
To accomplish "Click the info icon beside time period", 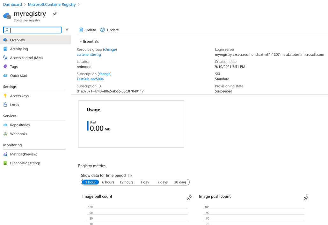I will click(130, 176).
